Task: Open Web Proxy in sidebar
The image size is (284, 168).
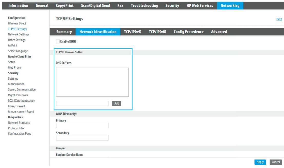Action: coord(14,68)
